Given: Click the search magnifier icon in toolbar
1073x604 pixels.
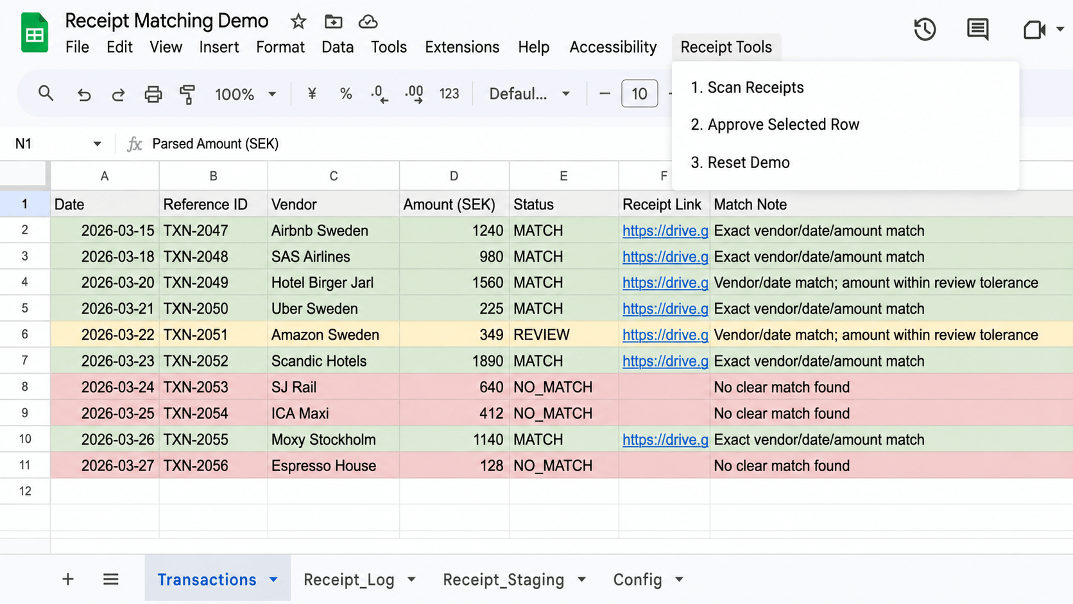Looking at the screenshot, I should 46,94.
